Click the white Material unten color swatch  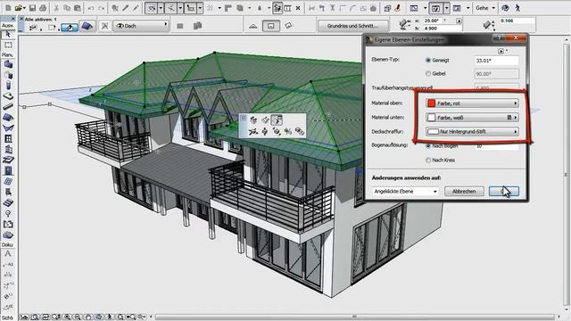432,118
